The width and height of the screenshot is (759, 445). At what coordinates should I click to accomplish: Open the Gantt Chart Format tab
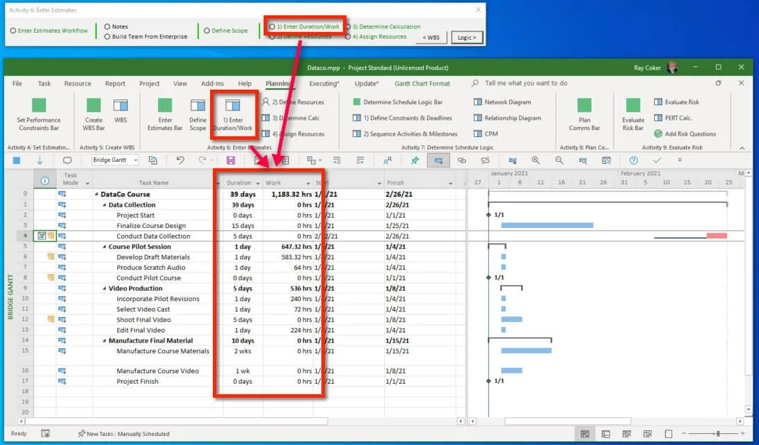click(422, 83)
